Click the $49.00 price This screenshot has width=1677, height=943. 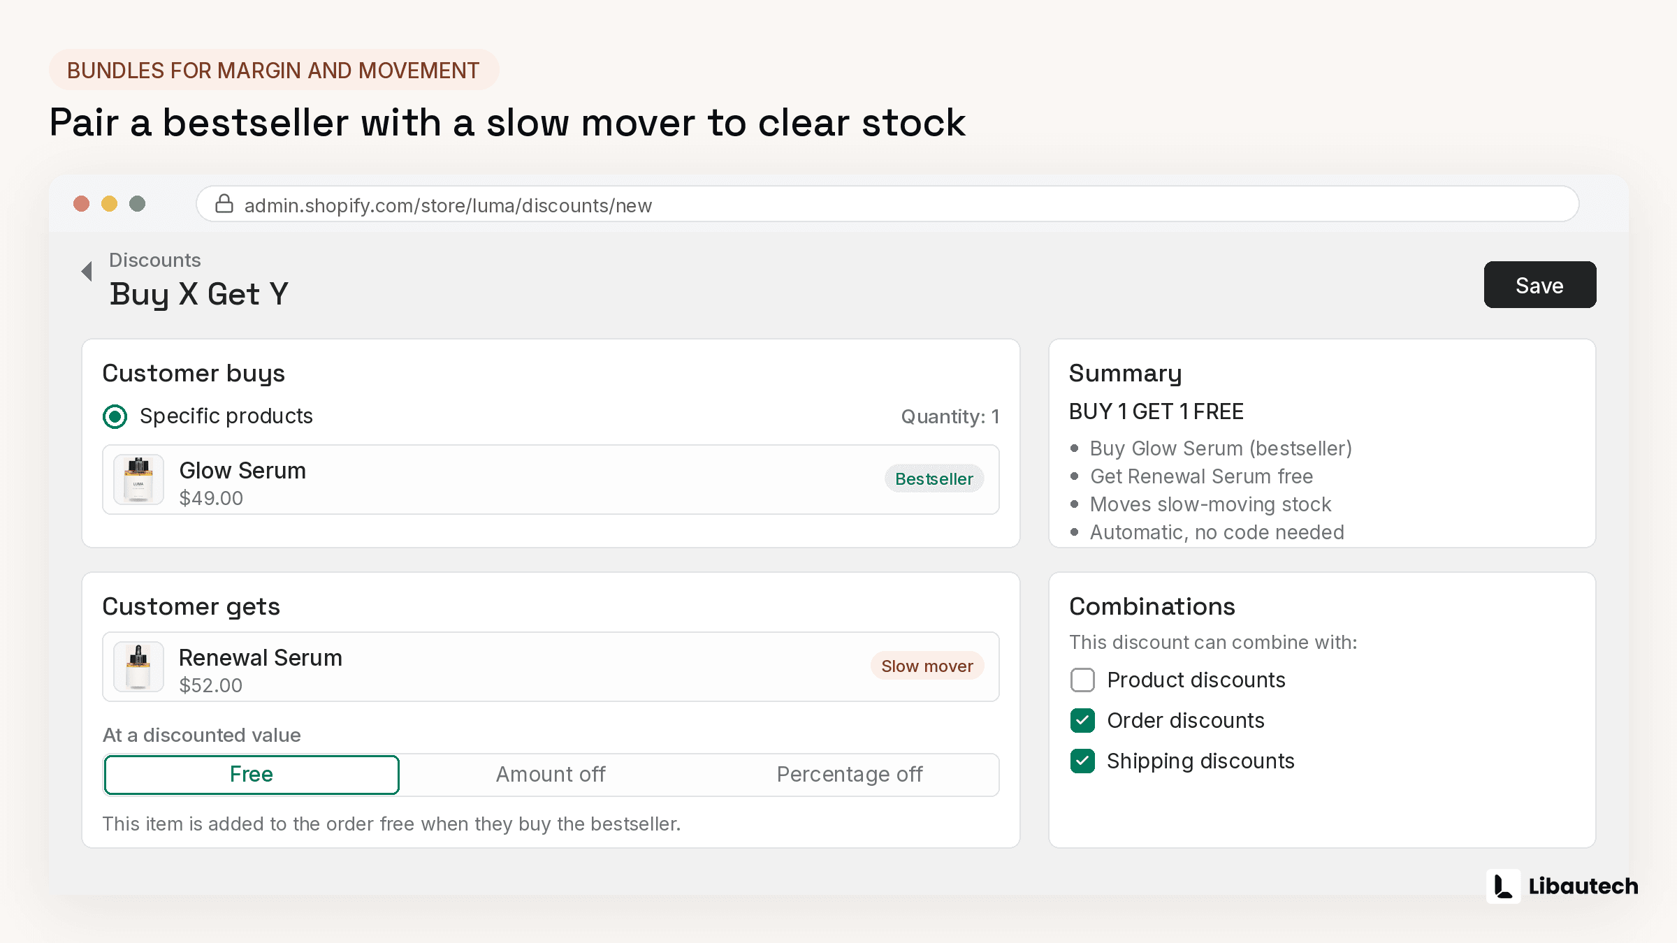211,498
